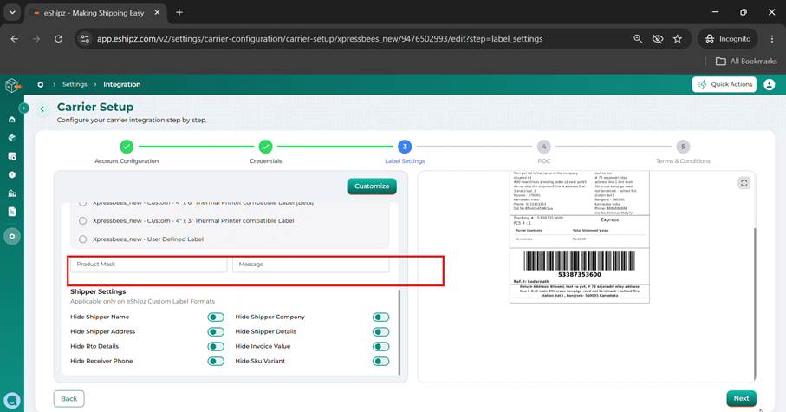This screenshot has height=412, width=786.
Task: Toggle Hide Rto Details switch
Action: tap(216, 347)
